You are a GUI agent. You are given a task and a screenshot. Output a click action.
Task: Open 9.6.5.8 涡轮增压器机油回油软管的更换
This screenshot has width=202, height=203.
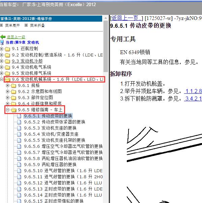click(63, 159)
